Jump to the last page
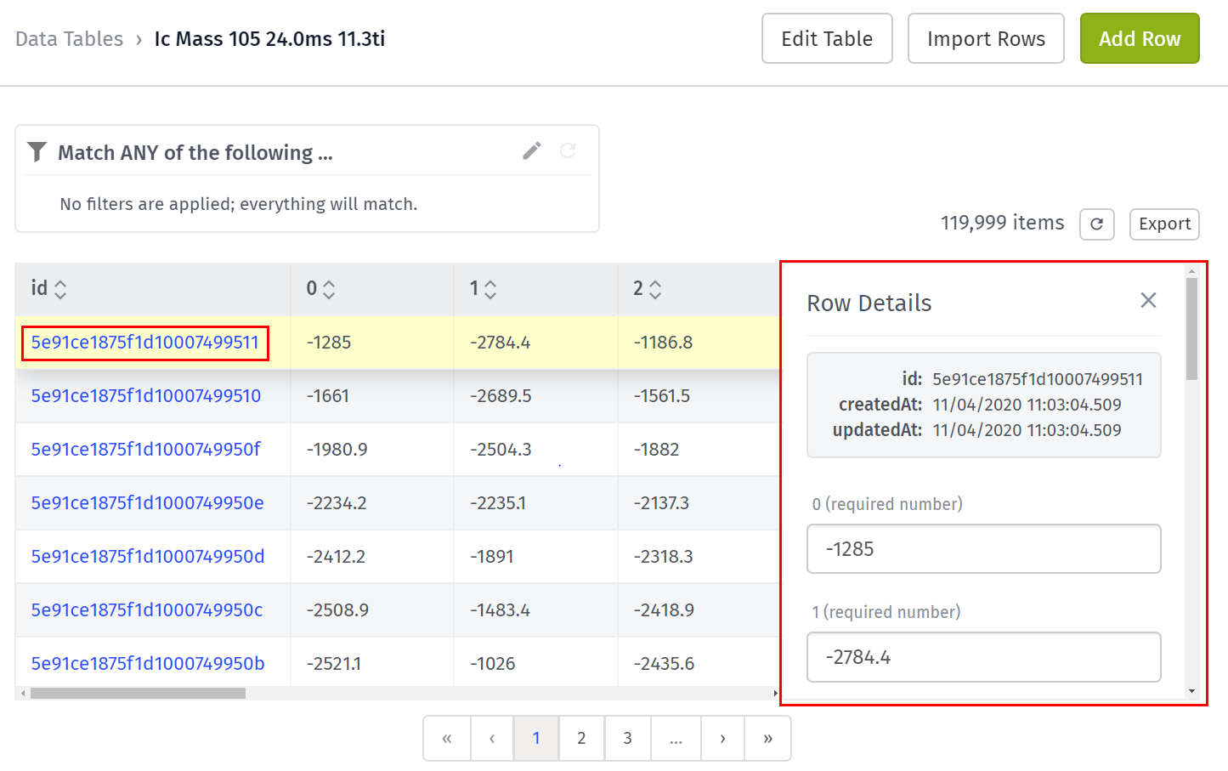Screen dimensions: 1228x771 pyautogui.click(x=767, y=738)
